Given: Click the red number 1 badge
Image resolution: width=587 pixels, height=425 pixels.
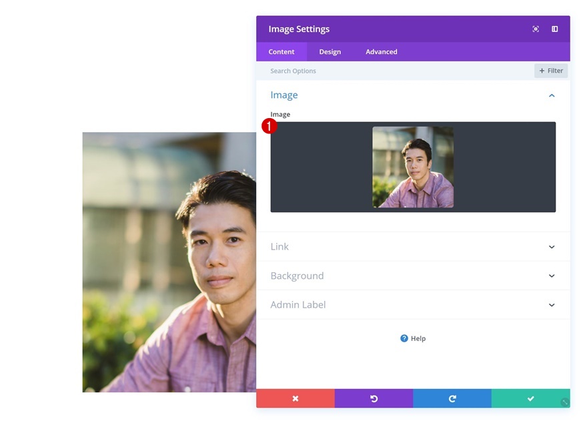Looking at the screenshot, I should pos(269,126).
